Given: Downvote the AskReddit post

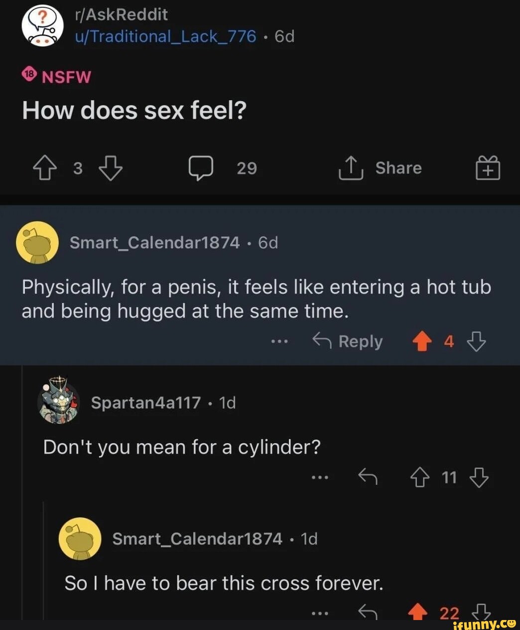Looking at the screenshot, I should [110, 168].
